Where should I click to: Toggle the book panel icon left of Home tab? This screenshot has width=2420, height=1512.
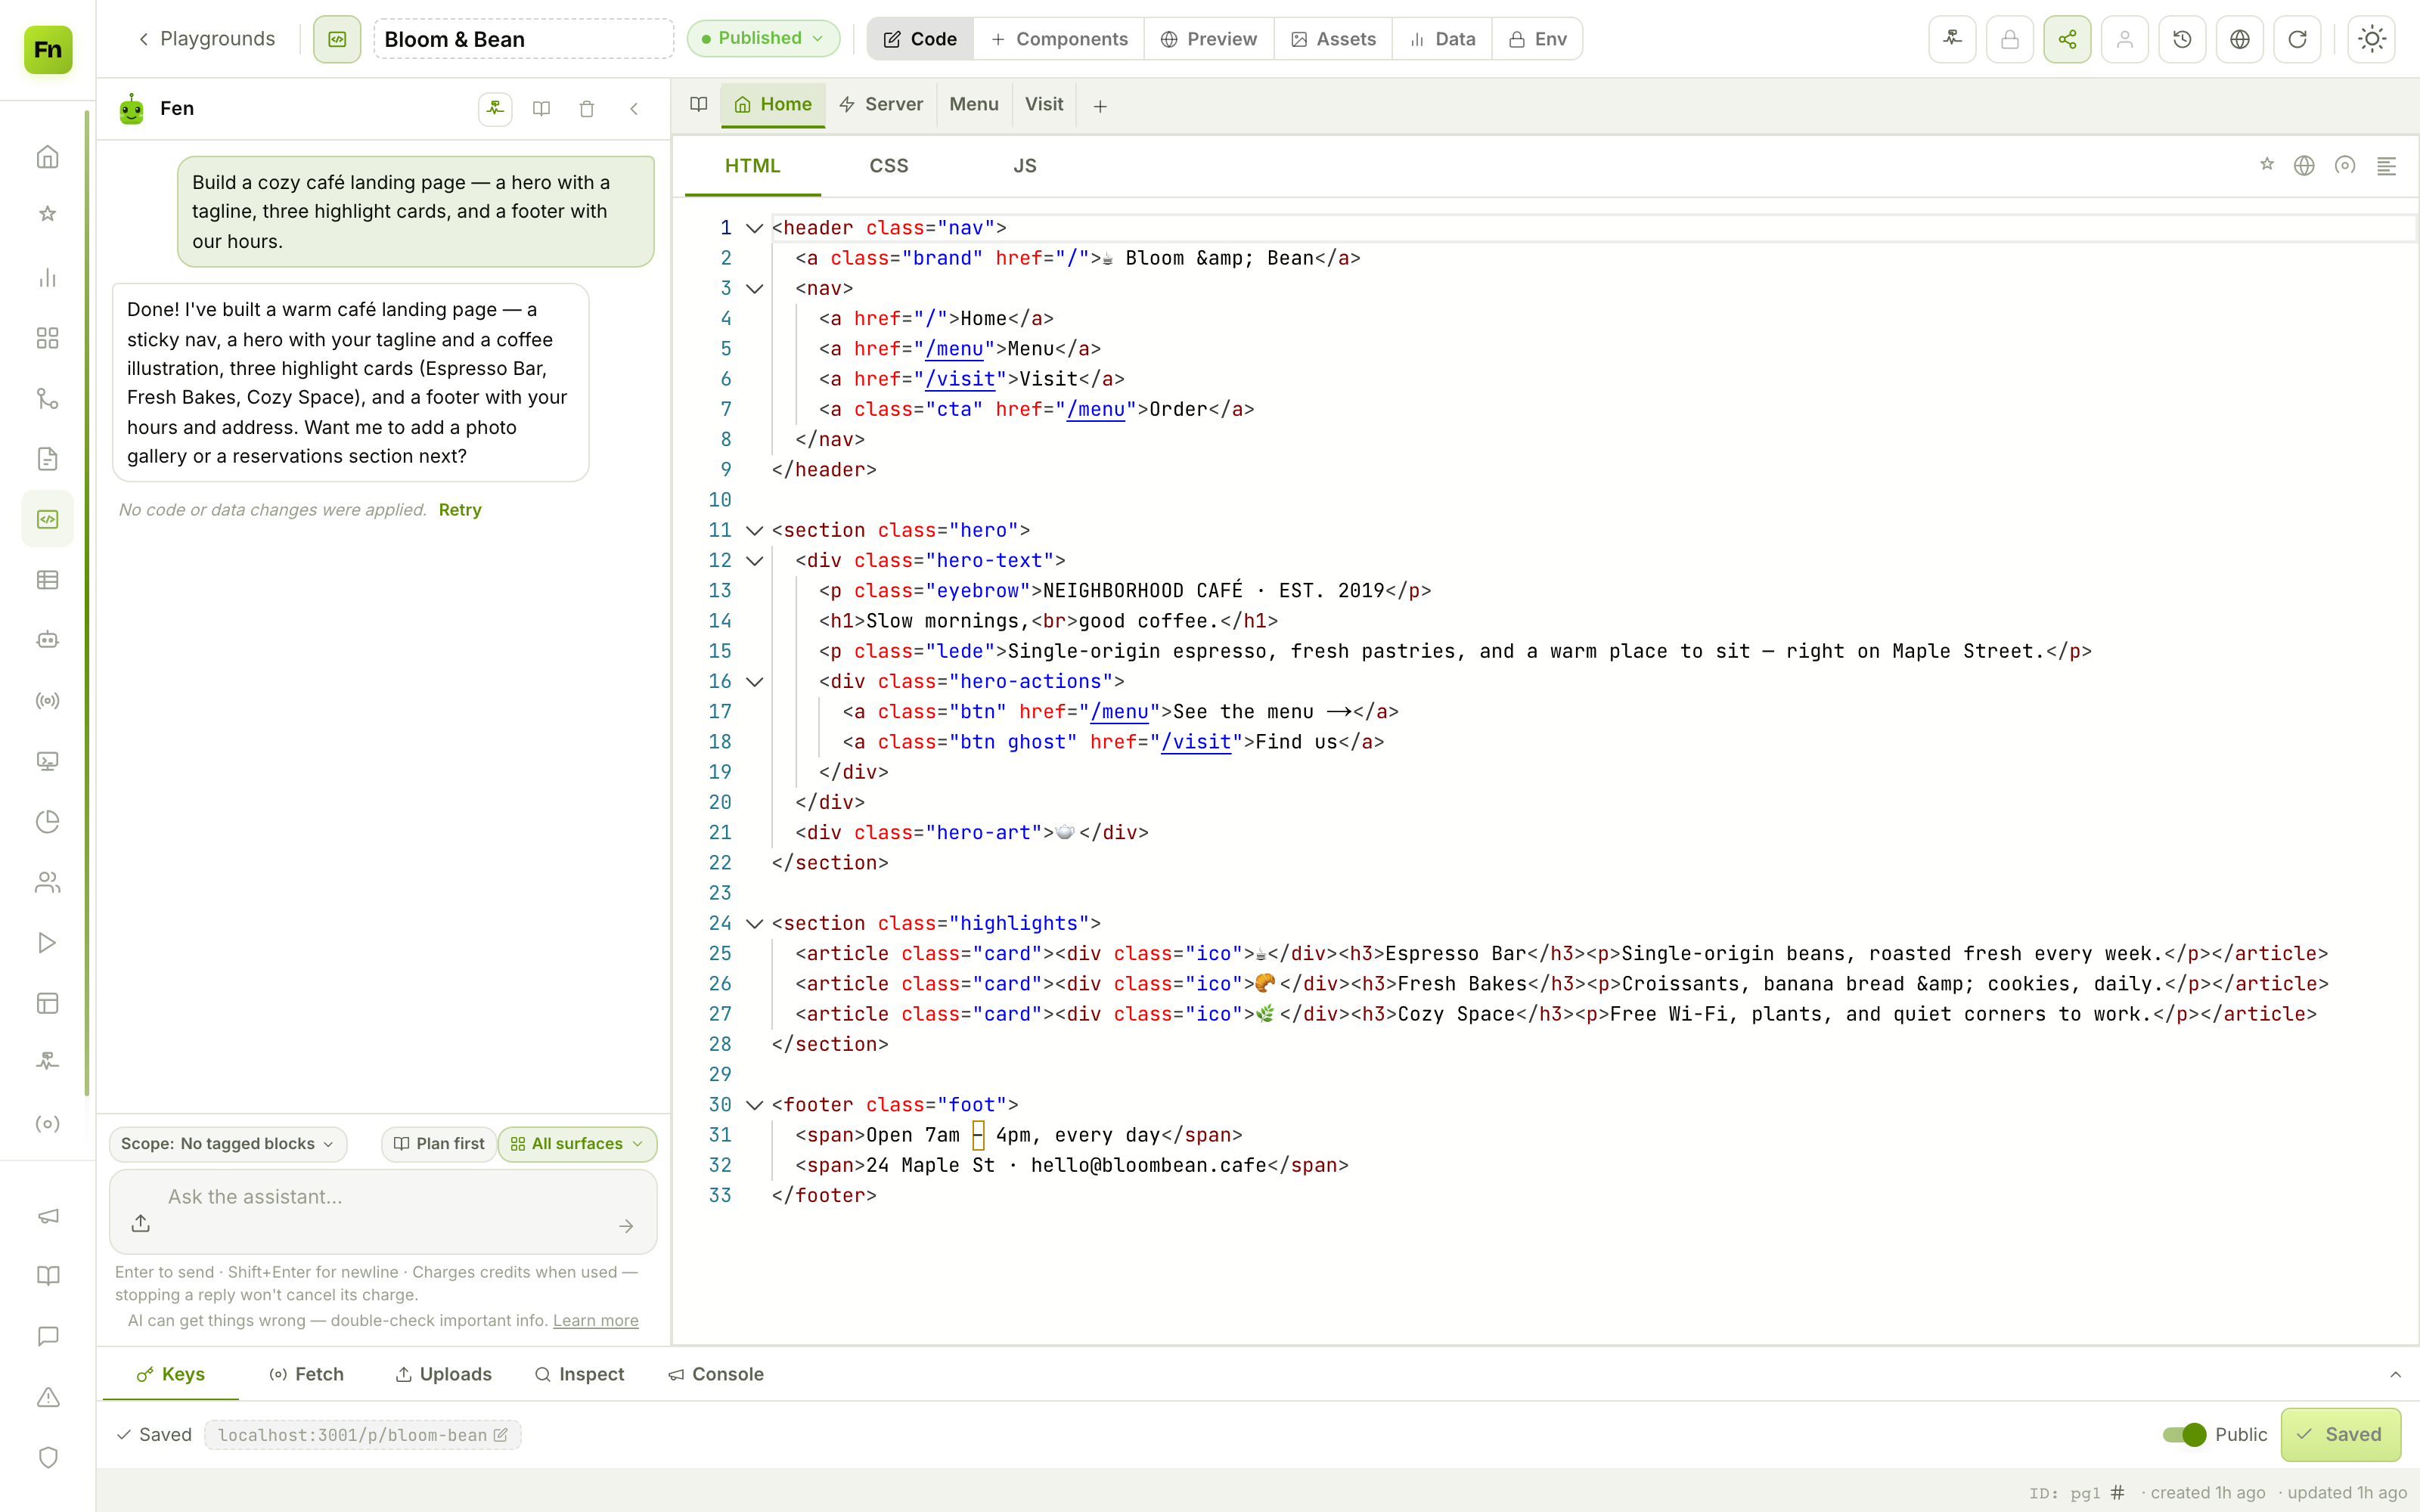click(699, 104)
